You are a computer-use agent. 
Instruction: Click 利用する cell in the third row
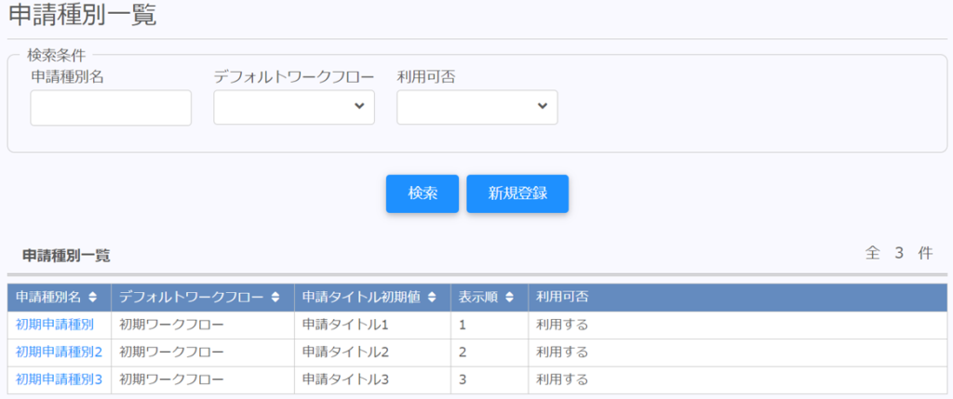coord(562,379)
